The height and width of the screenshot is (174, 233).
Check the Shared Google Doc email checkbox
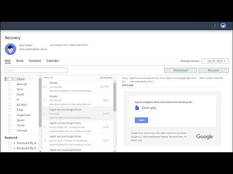pyautogui.click(x=45, y=127)
